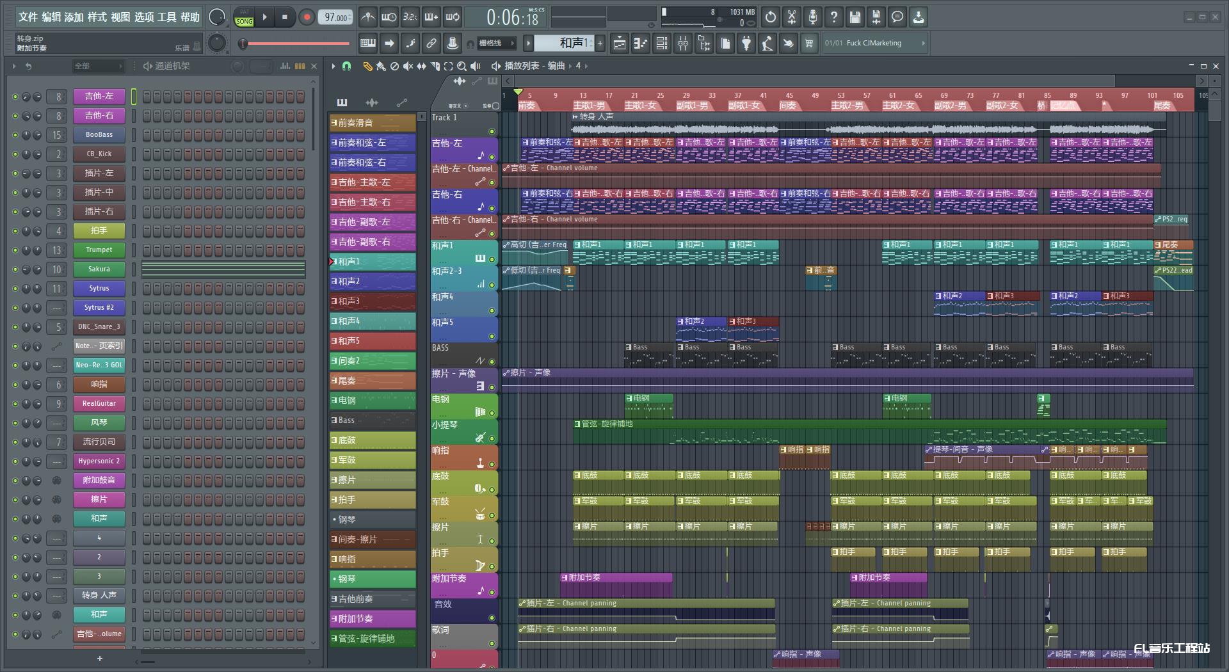Open pattern selector showing 和声1
The image size is (1229, 672).
[x=565, y=43]
